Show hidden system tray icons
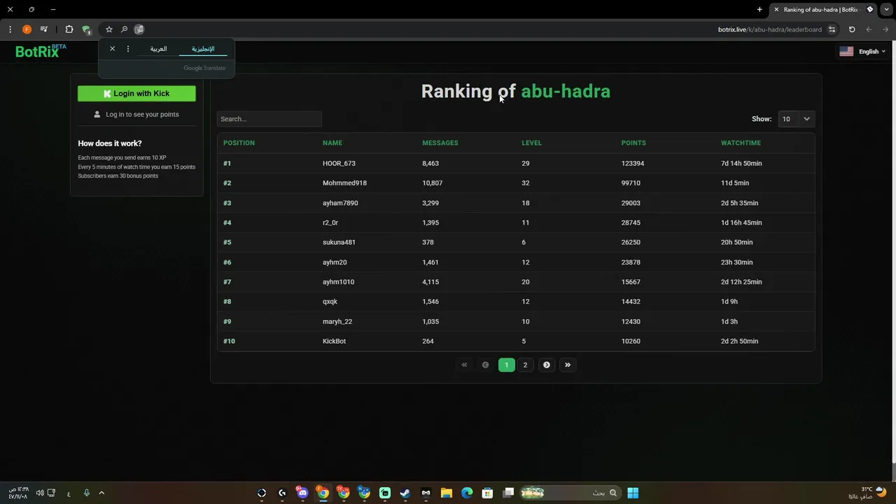This screenshot has width=896, height=504. tap(101, 493)
